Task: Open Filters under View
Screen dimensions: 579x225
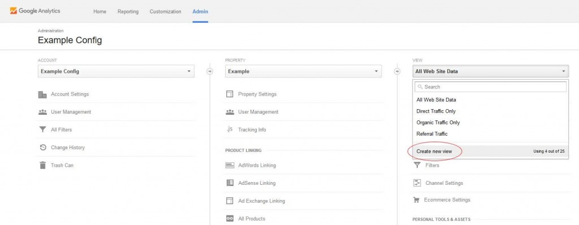Action: coord(433,165)
